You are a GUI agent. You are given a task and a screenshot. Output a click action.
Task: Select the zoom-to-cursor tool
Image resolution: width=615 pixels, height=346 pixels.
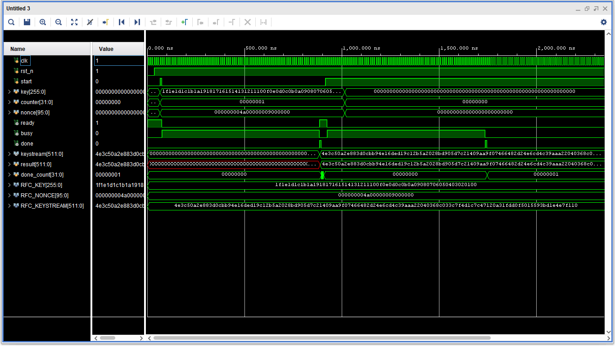coord(90,22)
